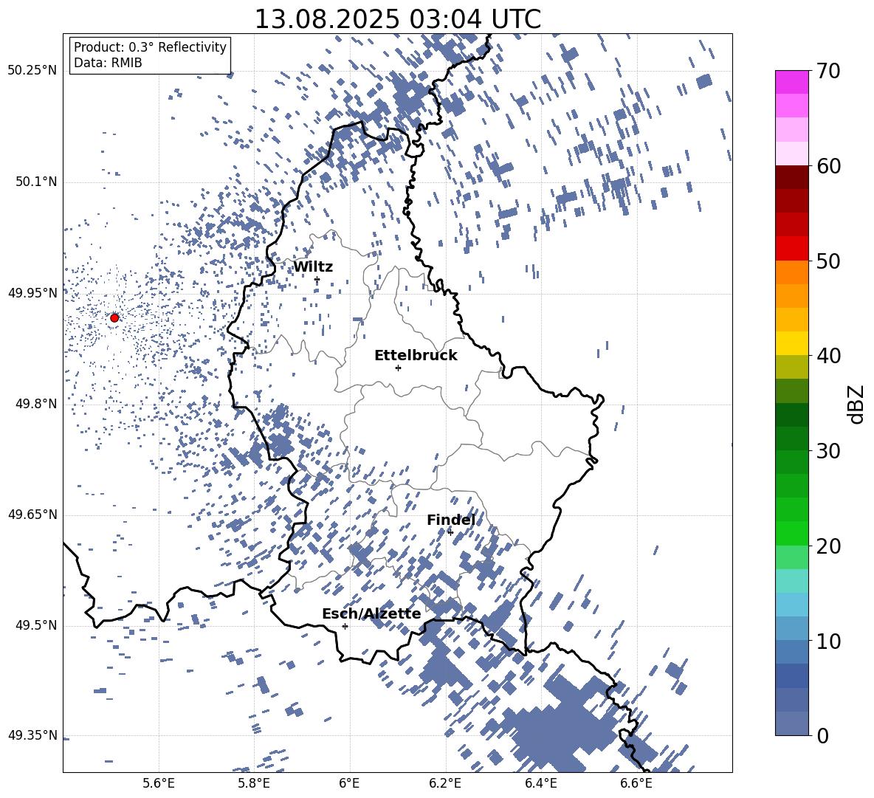Click the colorbar tick label '30'

[828, 450]
